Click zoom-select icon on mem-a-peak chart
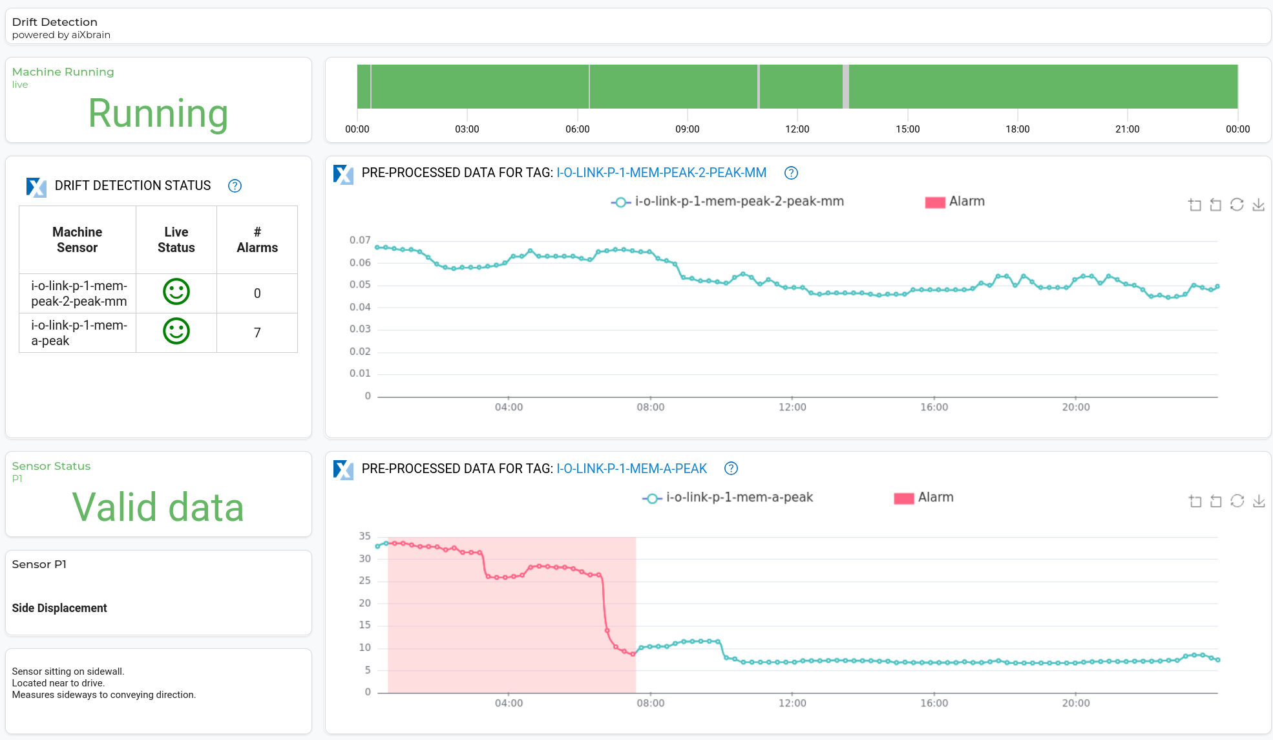Viewport: 1273px width, 740px height. click(x=1195, y=501)
